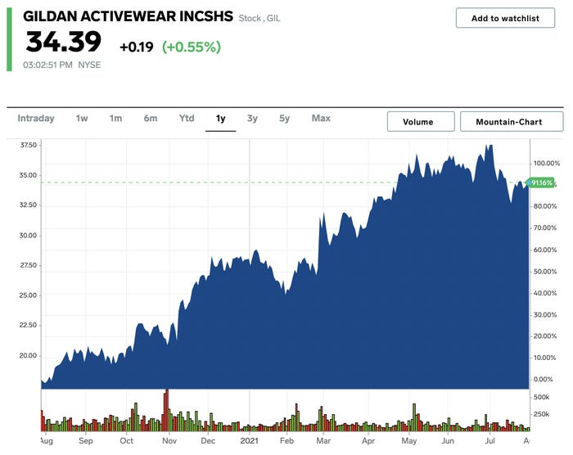Viewport: 573px width, 455px height.
Task: Click the Mar label on time axis
Action: point(323,441)
